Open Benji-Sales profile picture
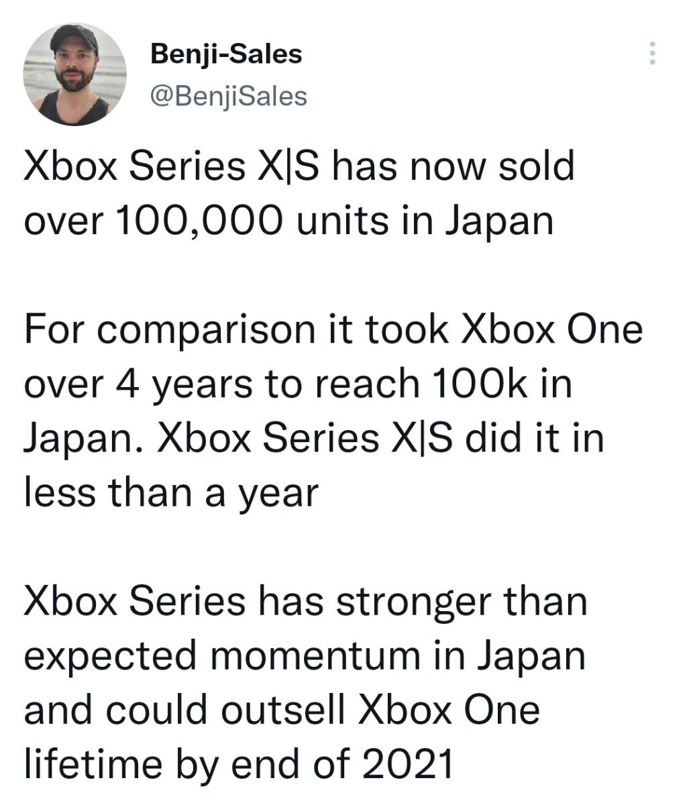This screenshot has width=691, height=805. 74,74
